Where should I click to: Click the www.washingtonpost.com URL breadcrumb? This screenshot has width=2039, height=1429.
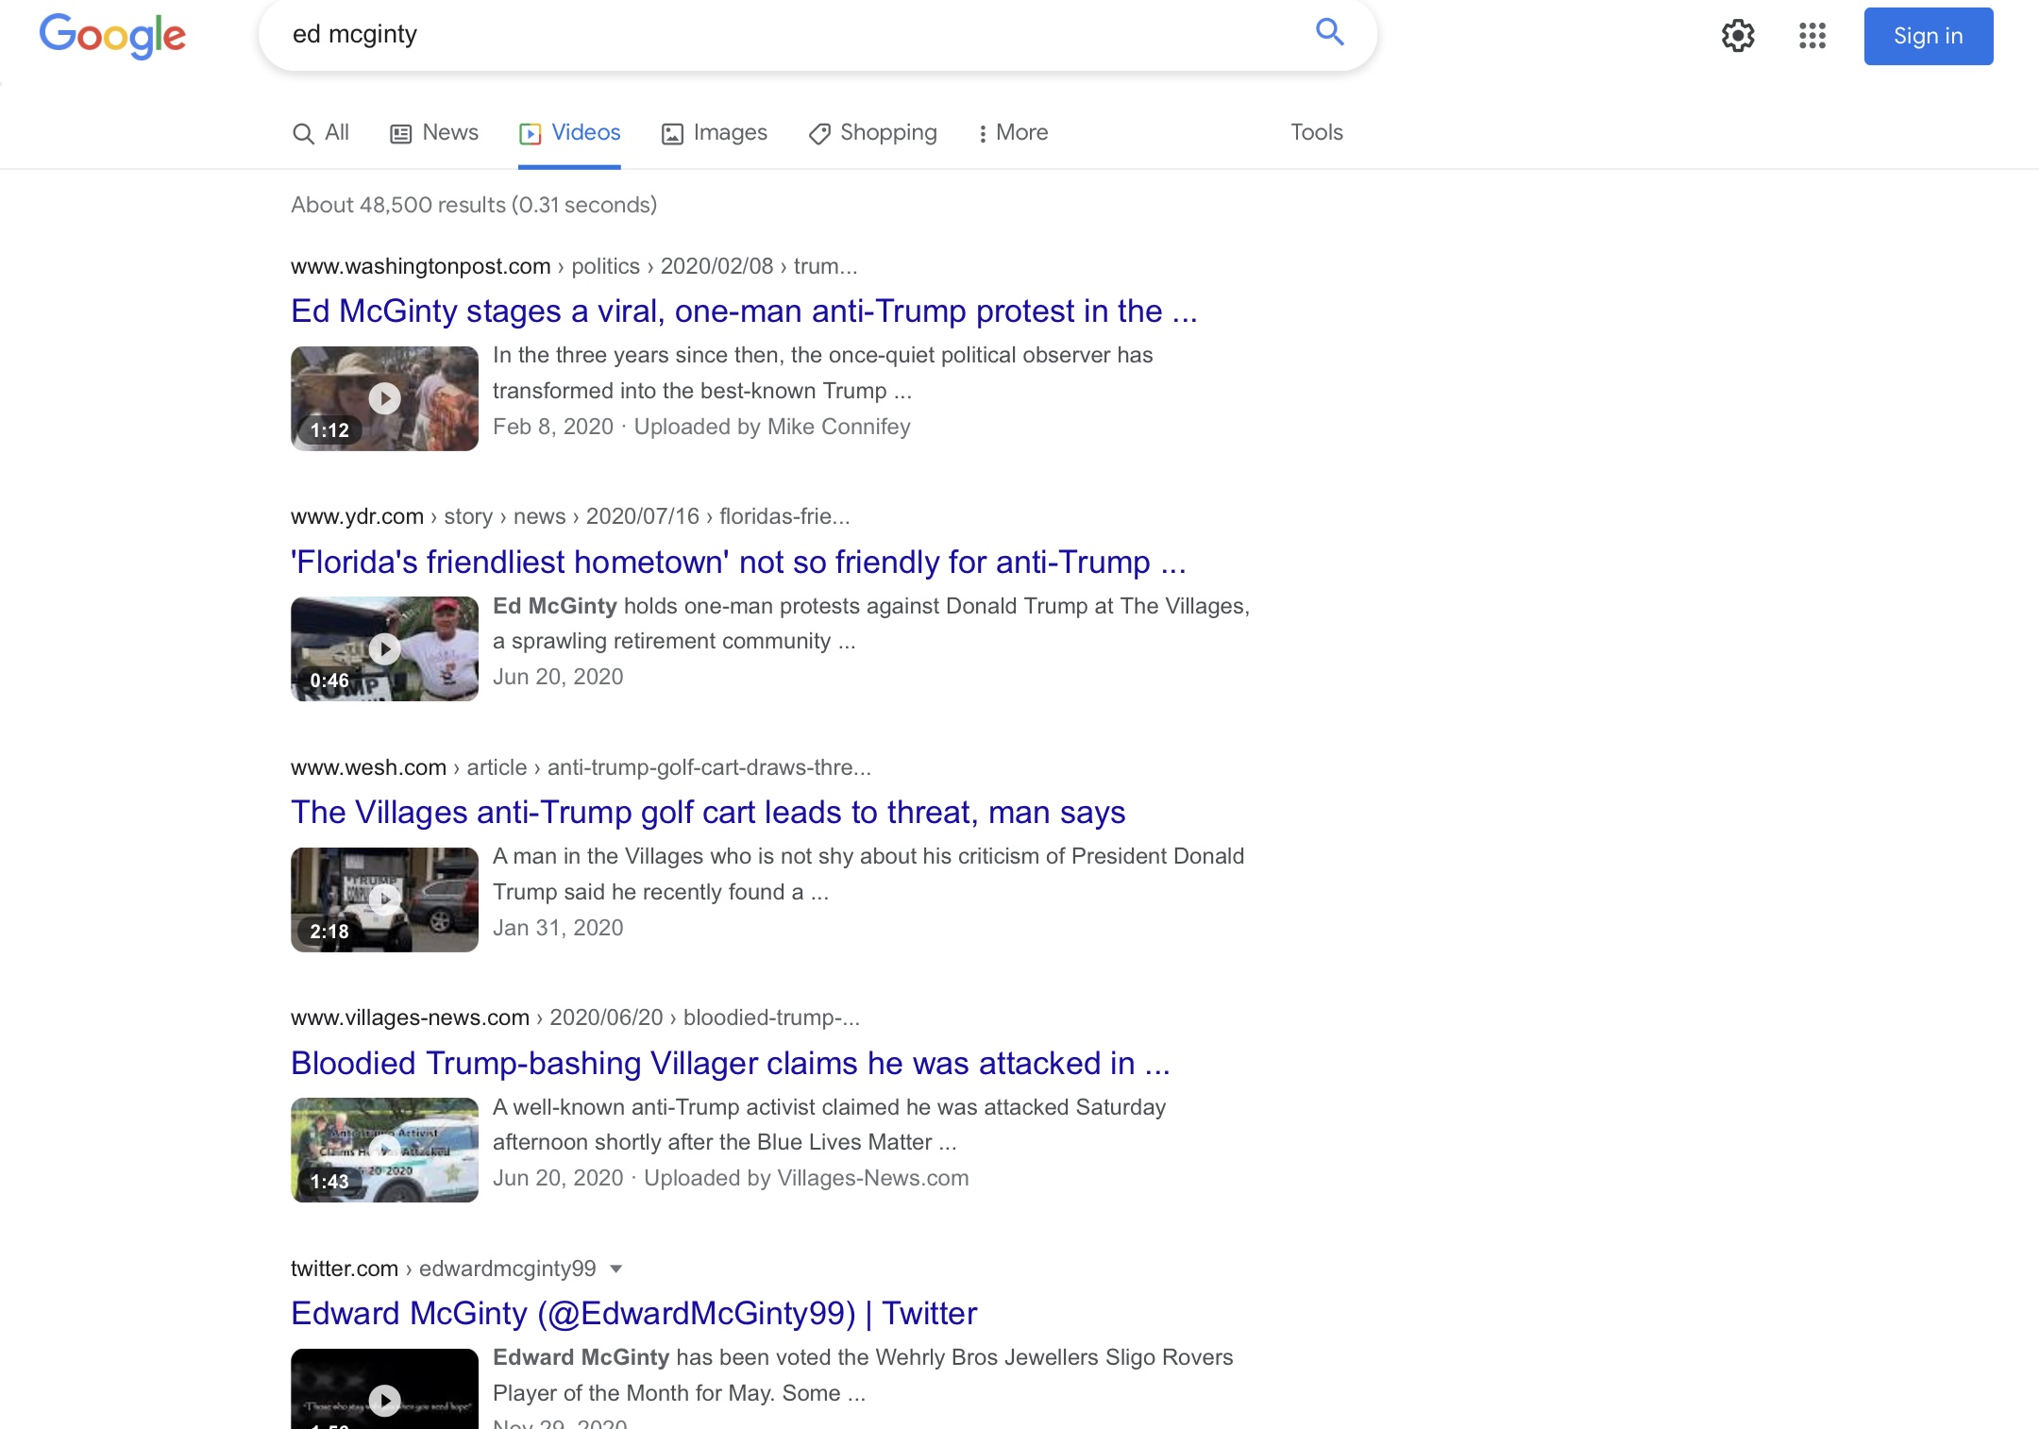click(574, 266)
